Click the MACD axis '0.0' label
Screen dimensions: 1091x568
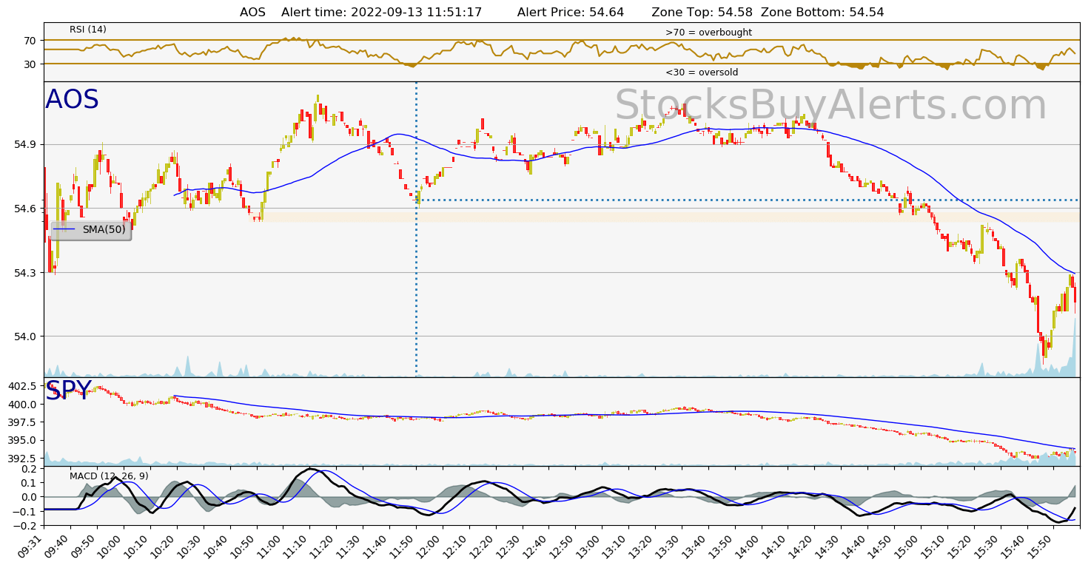[29, 497]
